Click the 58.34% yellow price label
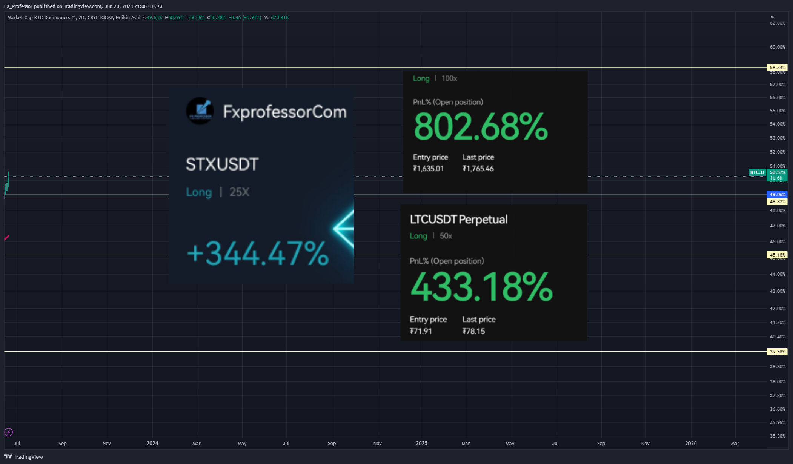 pyautogui.click(x=777, y=68)
